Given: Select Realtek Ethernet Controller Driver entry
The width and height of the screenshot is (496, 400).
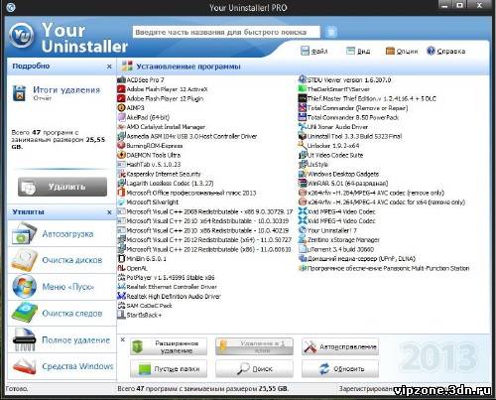Looking at the screenshot, I should (x=168, y=287).
